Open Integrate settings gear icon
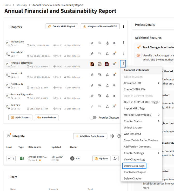The width and height of the screenshot is (174, 191). pos(112,136)
